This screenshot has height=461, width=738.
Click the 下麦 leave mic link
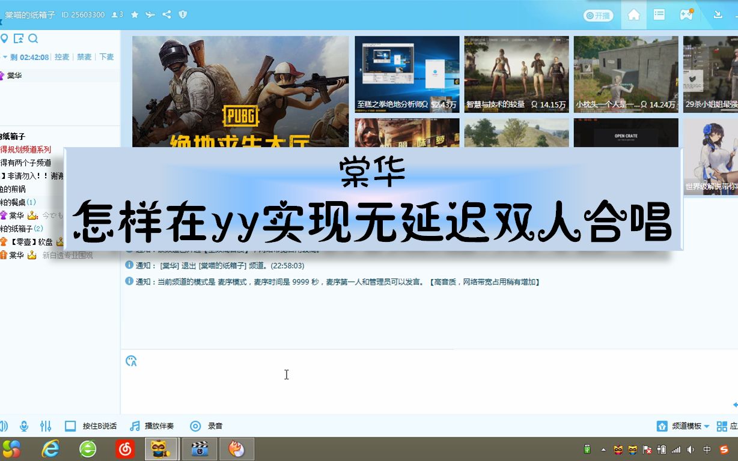pyautogui.click(x=106, y=57)
